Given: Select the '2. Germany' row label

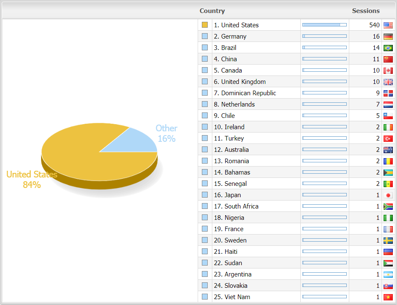Looking at the screenshot, I should point(230,36).
